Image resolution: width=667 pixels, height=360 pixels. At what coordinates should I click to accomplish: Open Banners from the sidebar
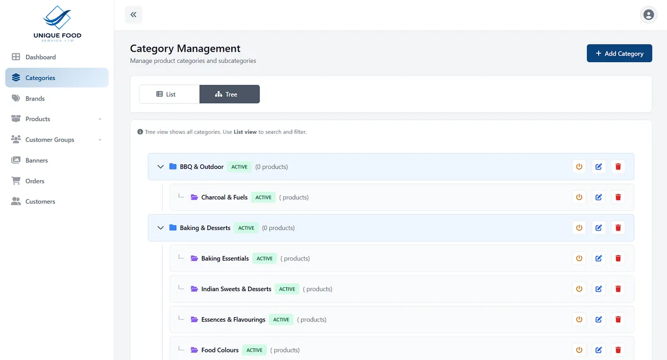point(57,160)
